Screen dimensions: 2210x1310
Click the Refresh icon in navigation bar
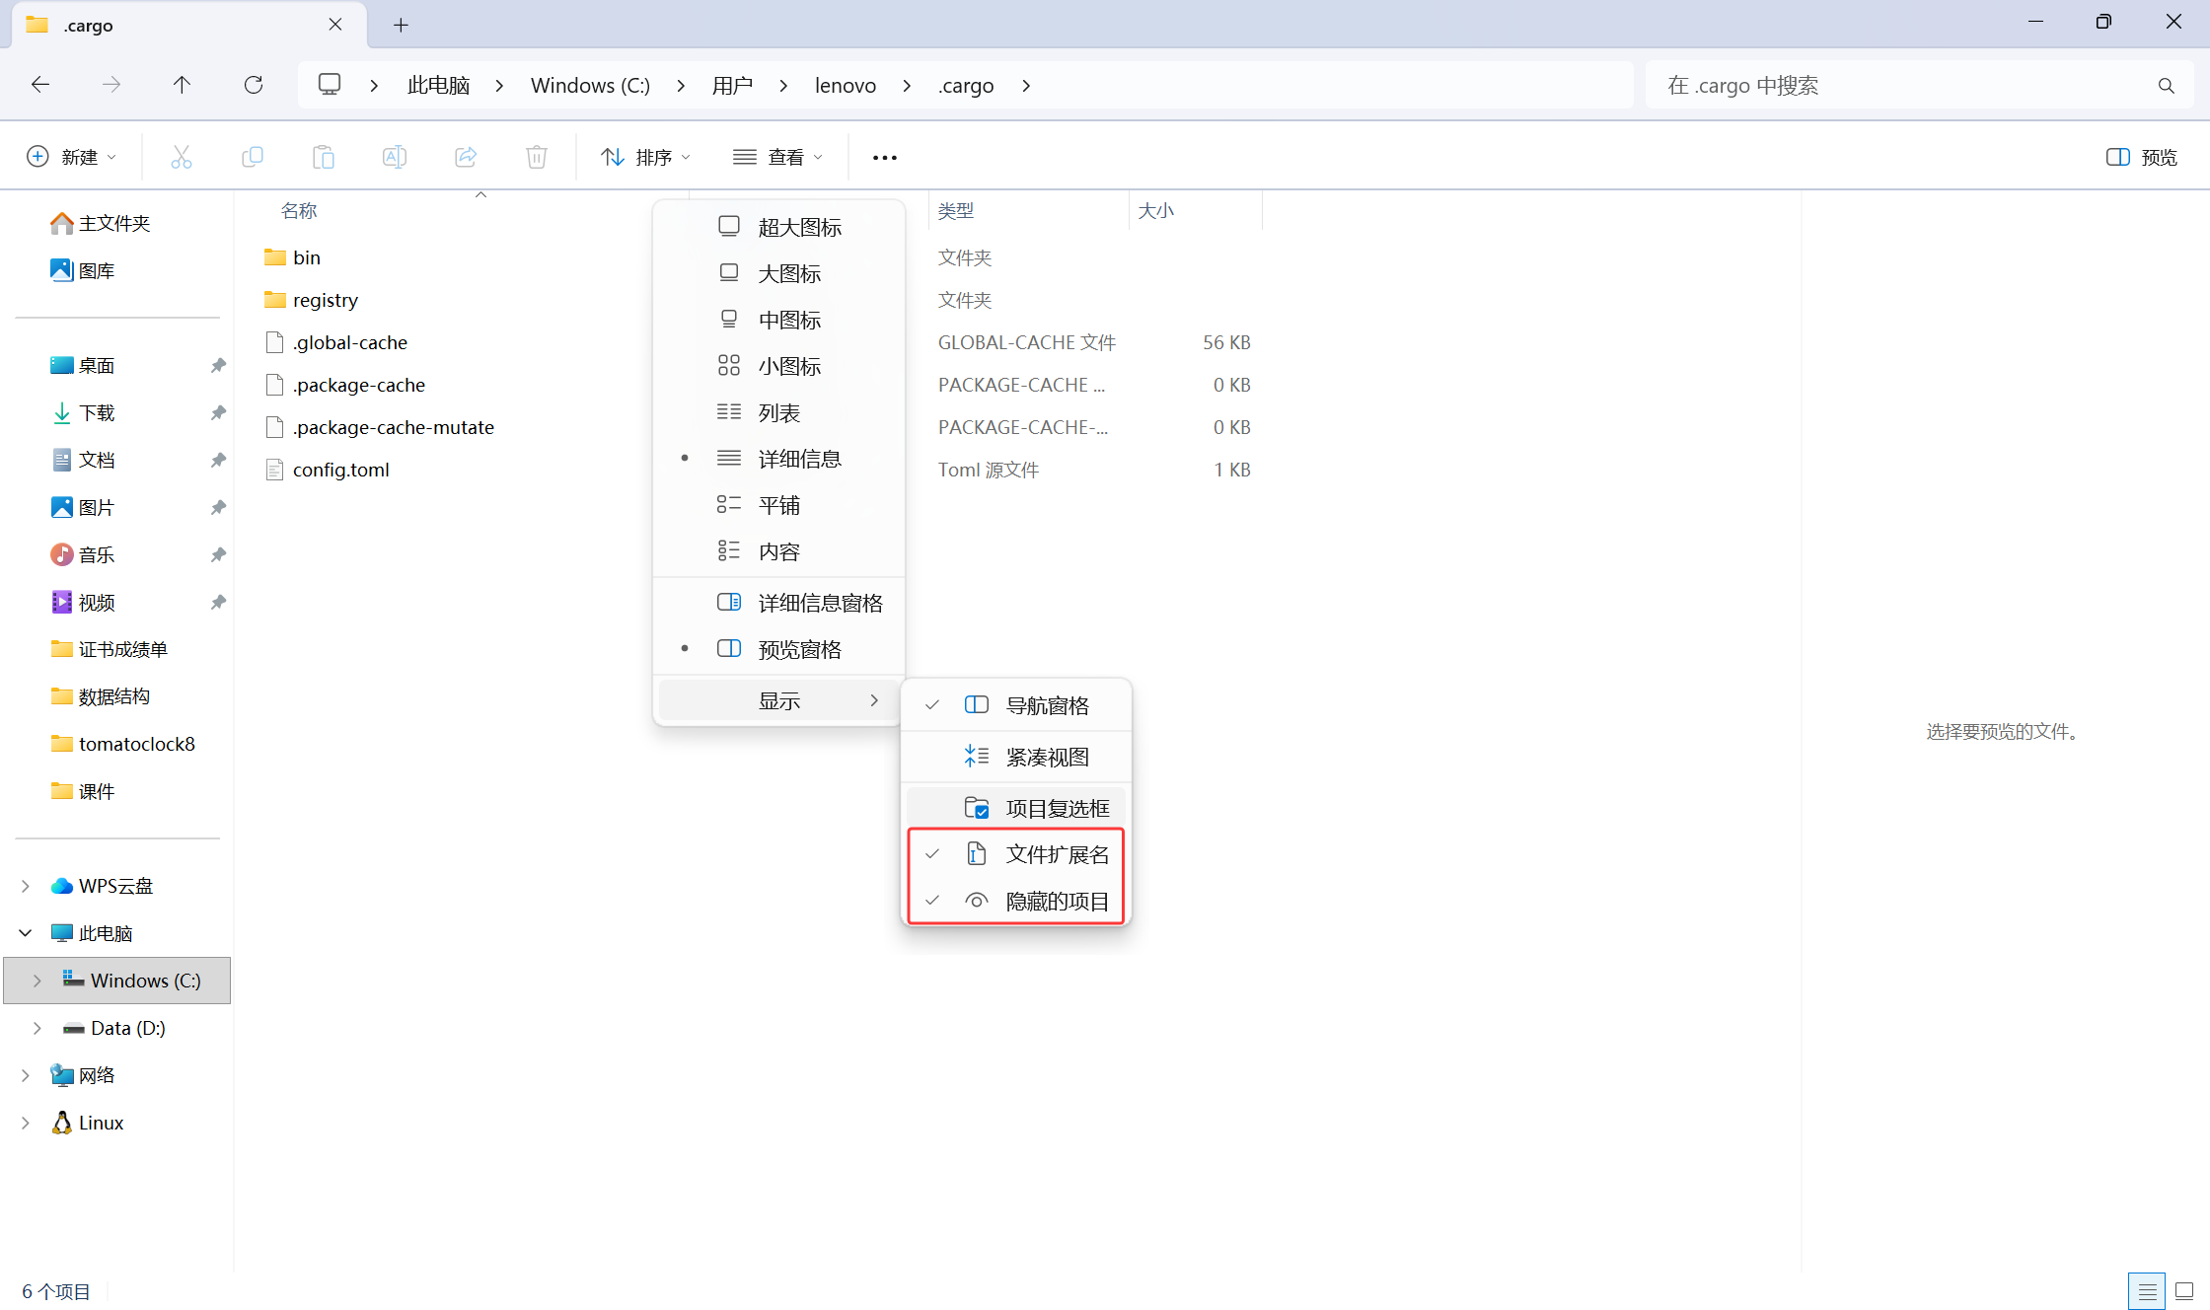tap(254, 85)
